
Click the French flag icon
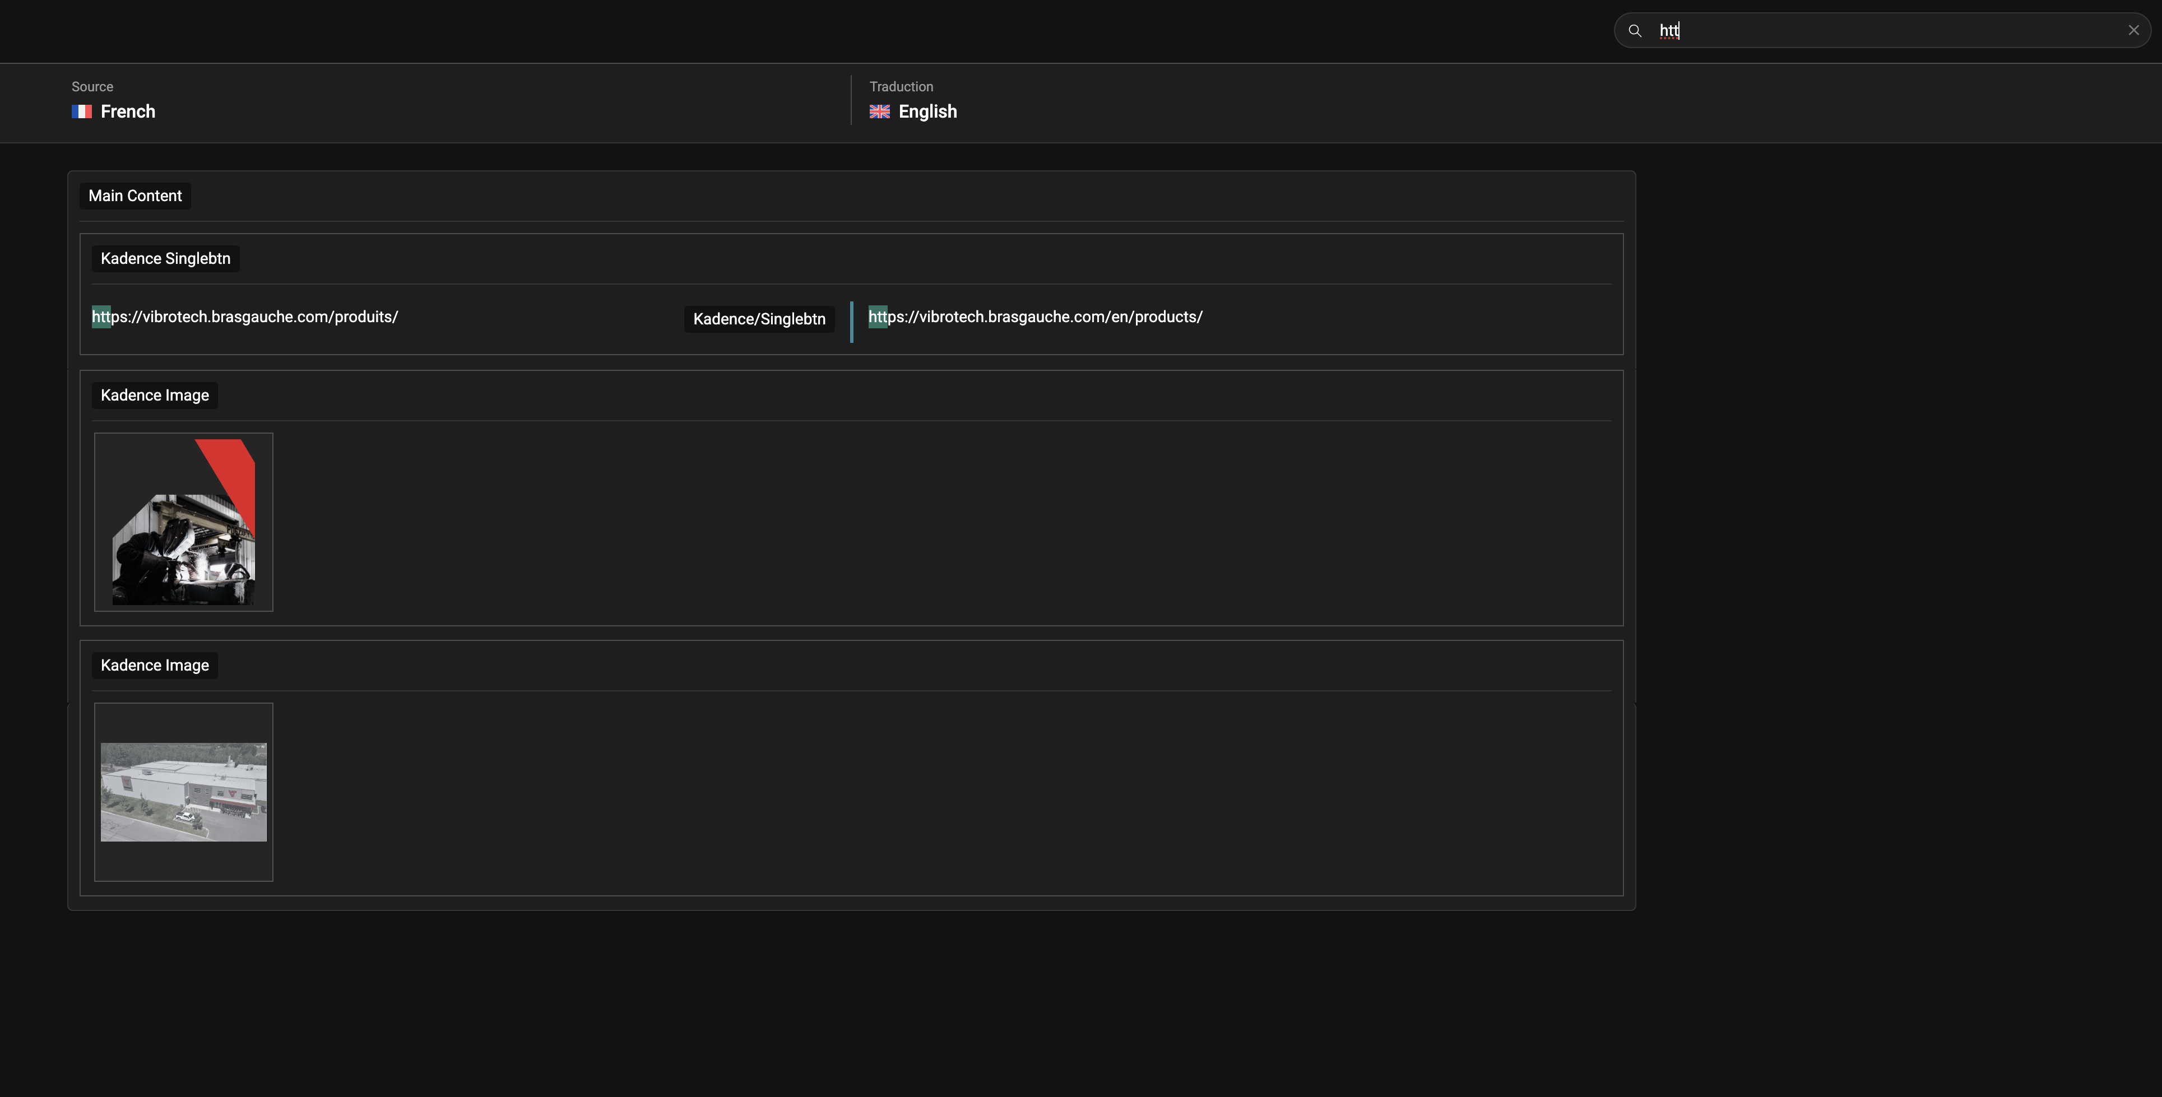(x=81, y=111)
